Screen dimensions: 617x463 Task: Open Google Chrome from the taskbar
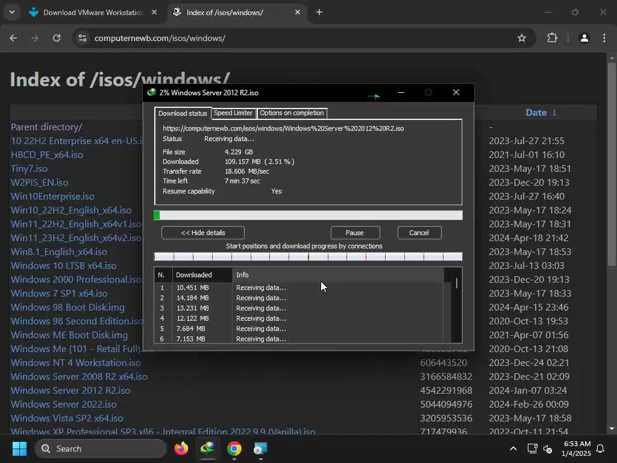234,449
